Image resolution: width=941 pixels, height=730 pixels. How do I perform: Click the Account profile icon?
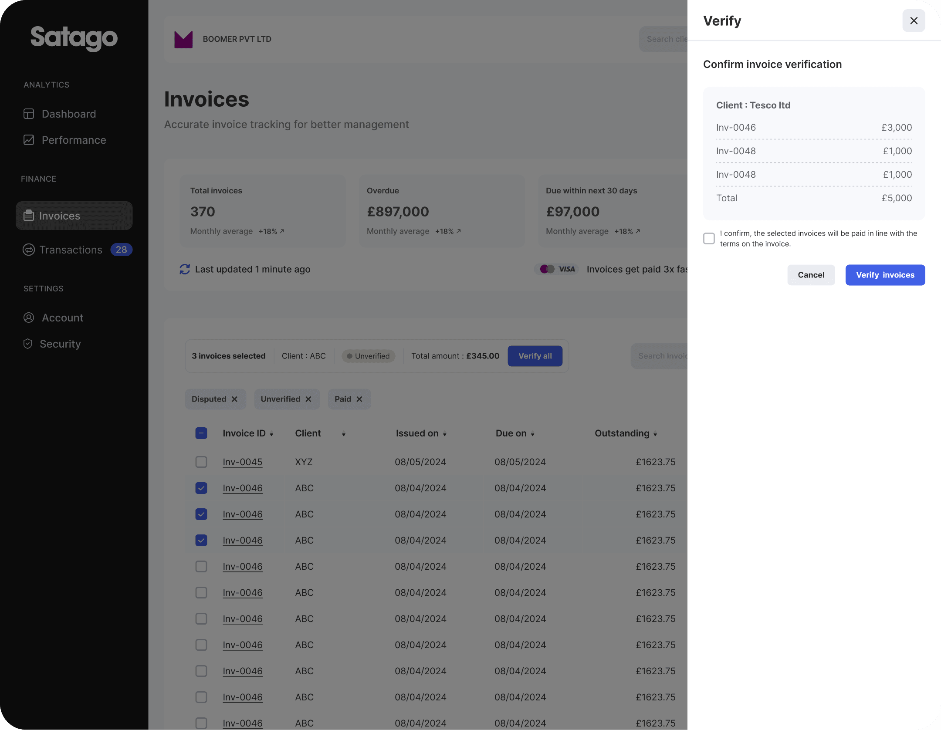click(29, 318)
